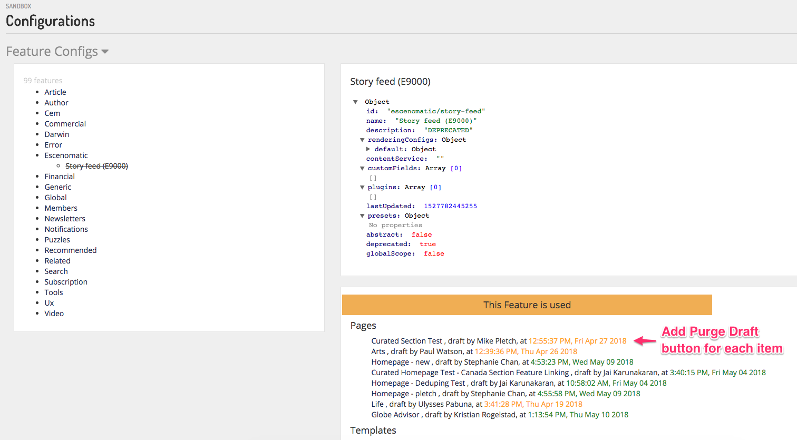Click the name value "Story feed (E9000)"
The image size is (797, 440).
[x=436, y=121]
